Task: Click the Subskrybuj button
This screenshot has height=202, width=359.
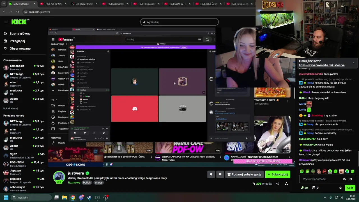Action: pyautogui.click(x=277, y=174)
